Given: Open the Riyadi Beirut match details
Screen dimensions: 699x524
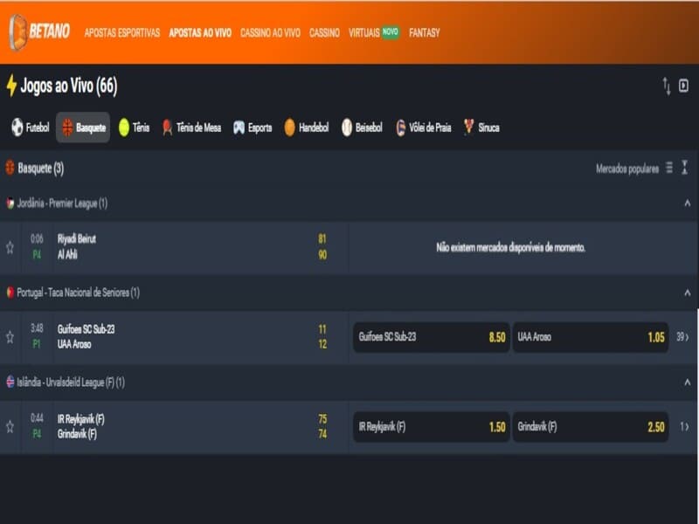Looking at the screenshot, I should [x=77, y=238].
